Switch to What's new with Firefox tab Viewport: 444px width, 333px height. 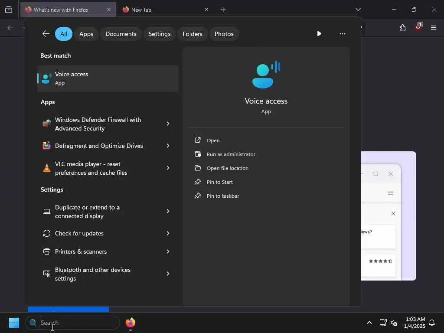click(68, 10)
